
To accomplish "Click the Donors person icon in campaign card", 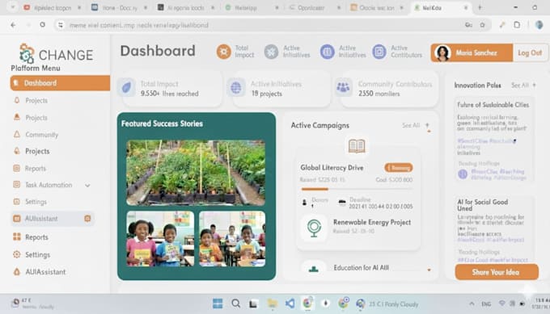I will pos(304,203).
